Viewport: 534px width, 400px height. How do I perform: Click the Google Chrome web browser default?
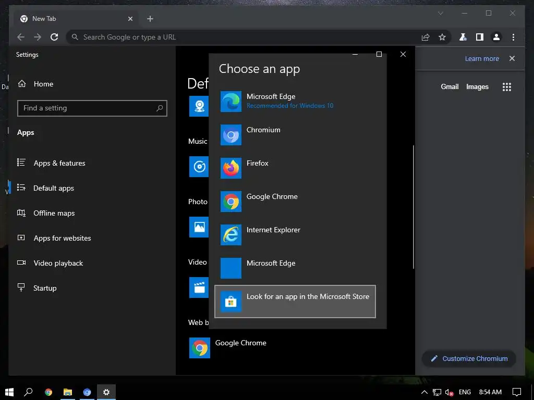click(x=228, y=347)
